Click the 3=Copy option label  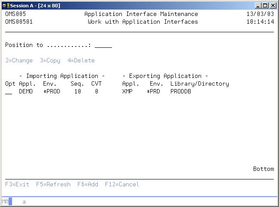(50, 61)
